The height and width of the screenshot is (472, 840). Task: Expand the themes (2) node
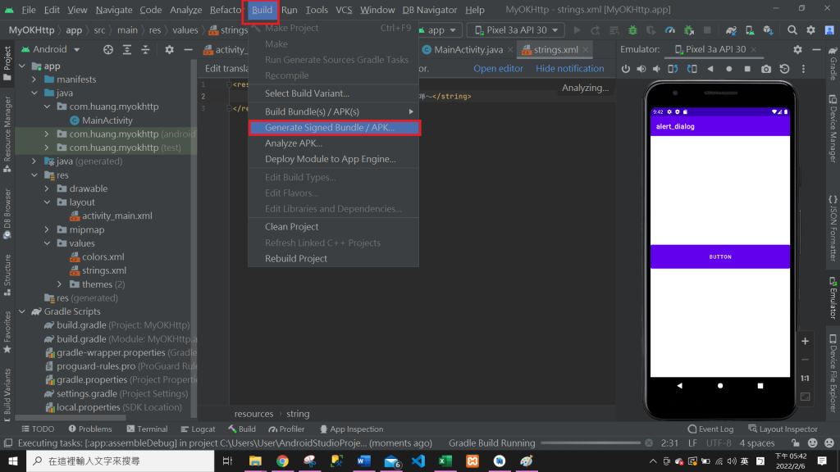tap(59, 284)
